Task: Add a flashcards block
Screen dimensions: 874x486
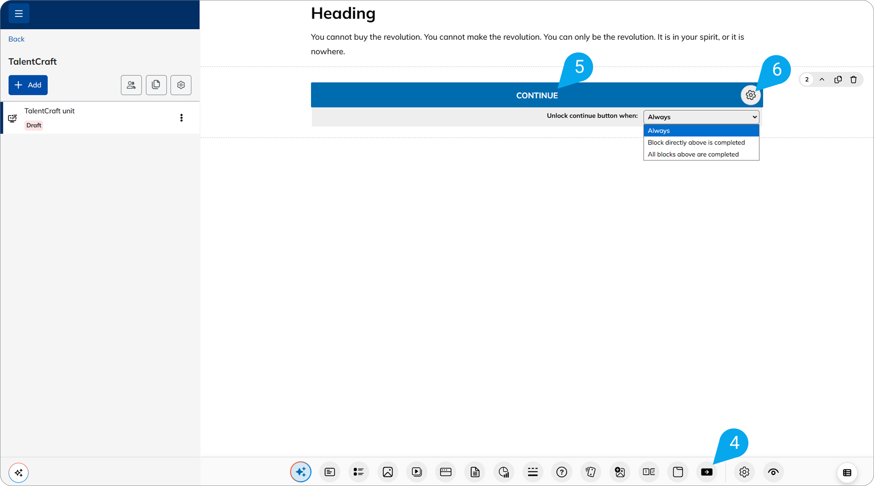Action: 591,472
